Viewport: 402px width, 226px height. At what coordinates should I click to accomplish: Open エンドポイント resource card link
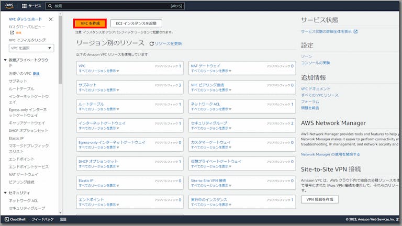pyautogui.click(x=91, y=200)
